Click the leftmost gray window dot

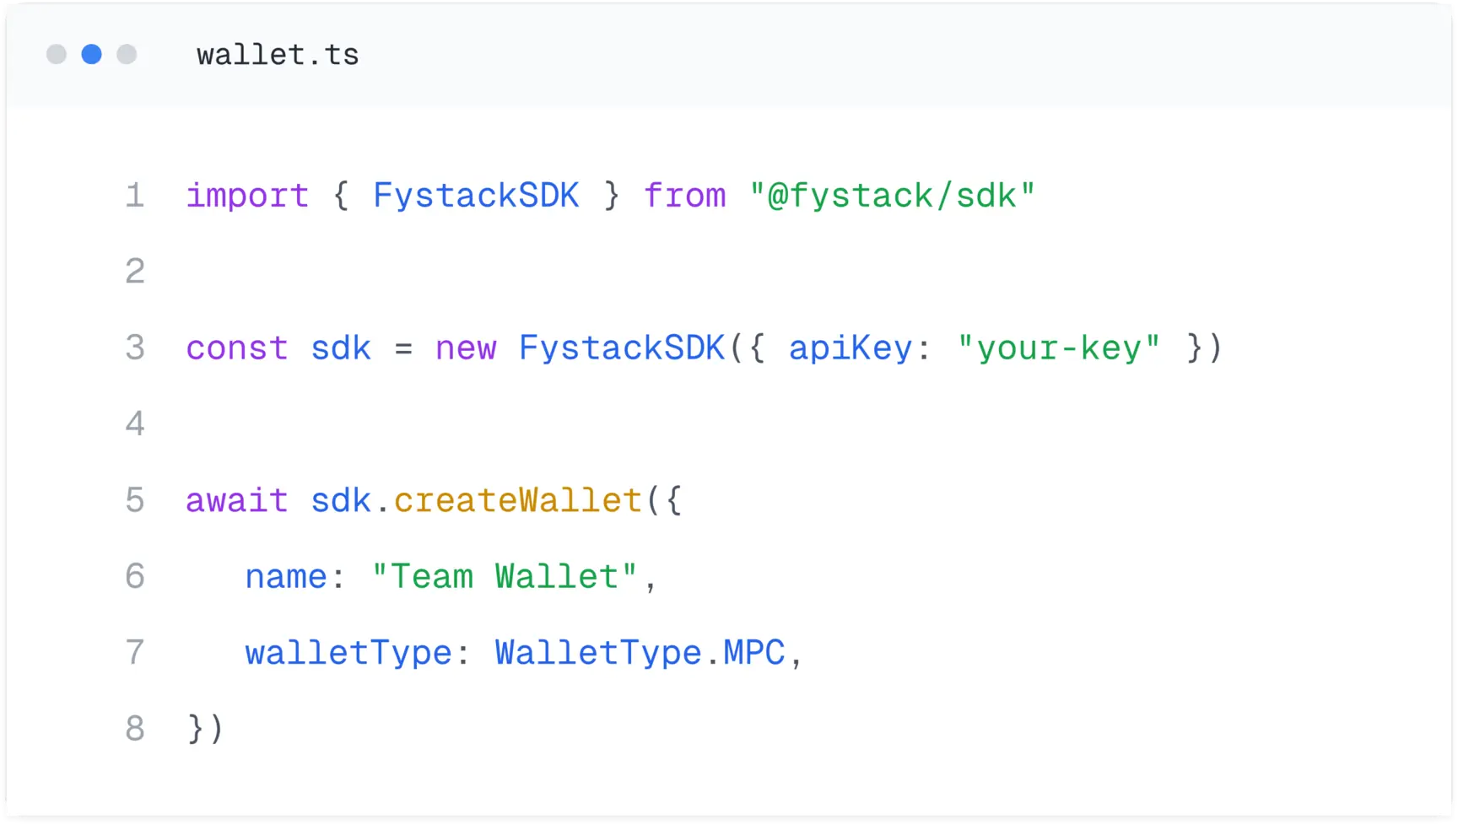click(57, 55)
